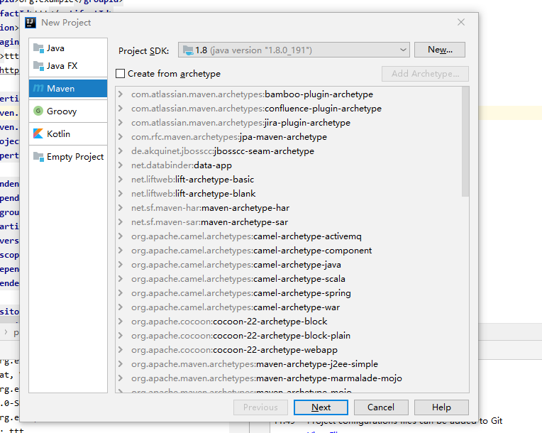
Task: Click the Maven 'm' icon
Action: click(38, 89)
